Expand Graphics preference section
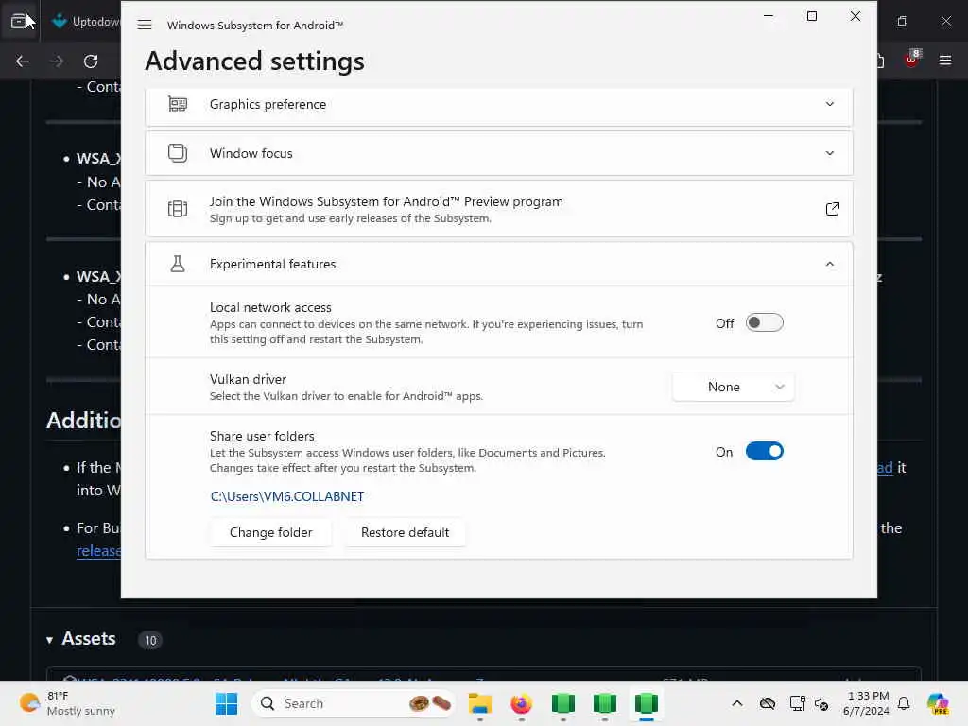 (x=830, y=104)
